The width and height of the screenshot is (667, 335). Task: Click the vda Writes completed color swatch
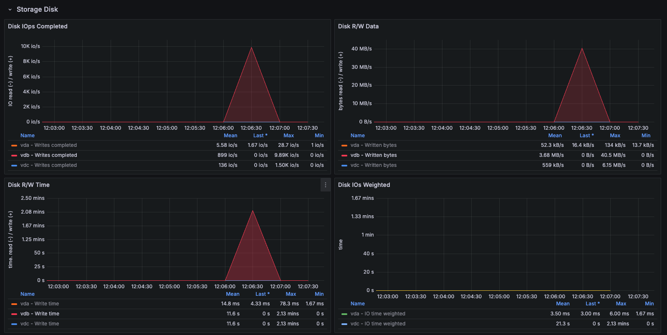(x=14, y=146)
